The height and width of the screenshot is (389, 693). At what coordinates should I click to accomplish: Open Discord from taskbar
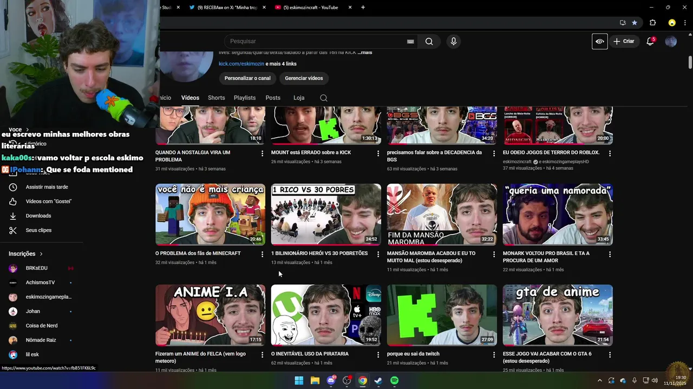[331, 381]
